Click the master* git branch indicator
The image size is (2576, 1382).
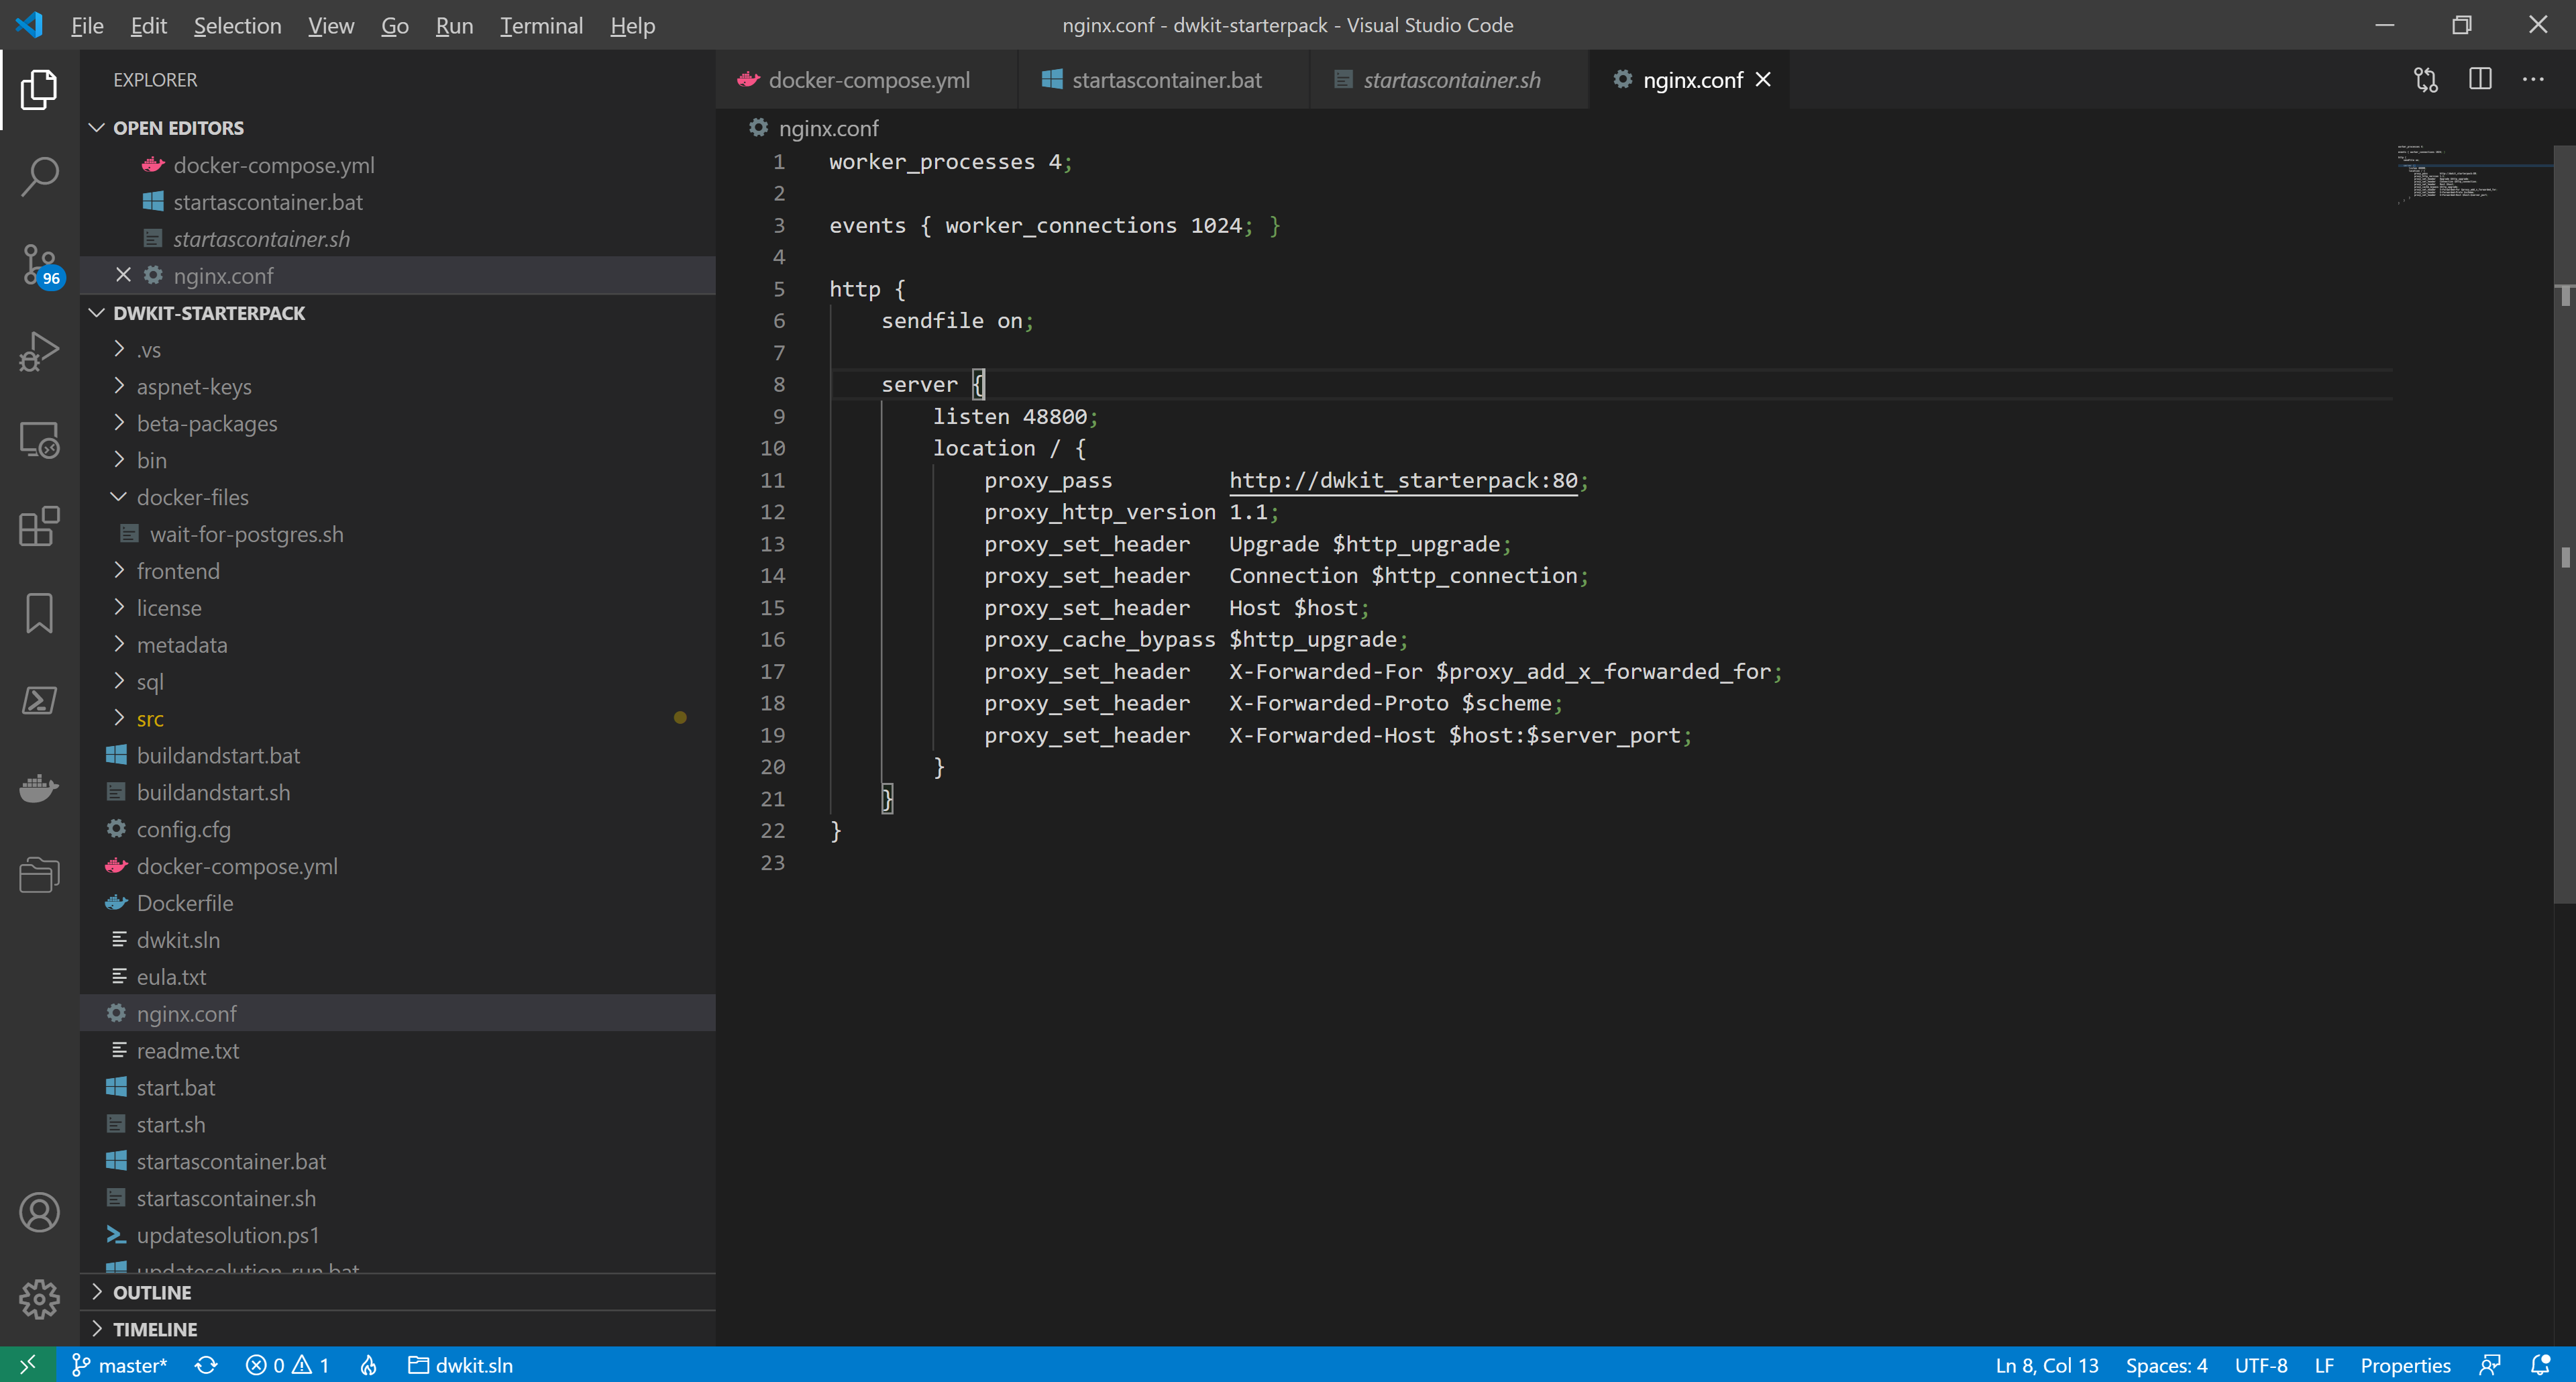[120, 1365]
